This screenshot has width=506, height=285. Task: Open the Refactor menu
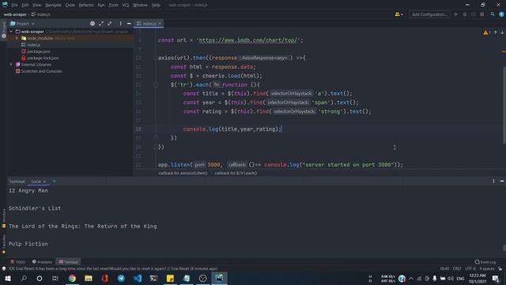[x=86, y=6]
